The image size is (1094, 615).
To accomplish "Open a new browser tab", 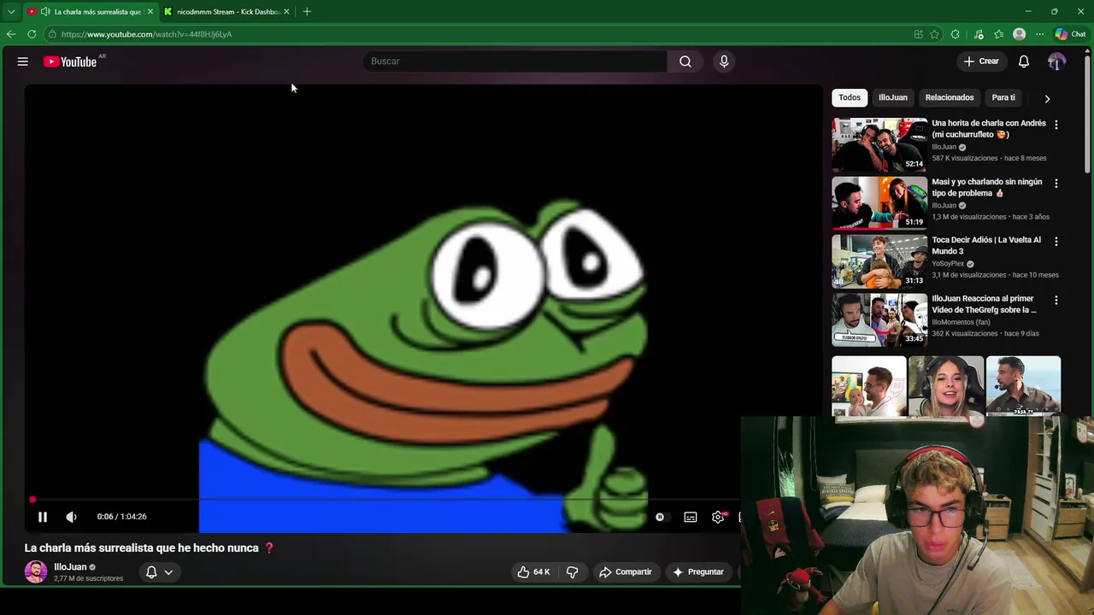I will (307, 12).
